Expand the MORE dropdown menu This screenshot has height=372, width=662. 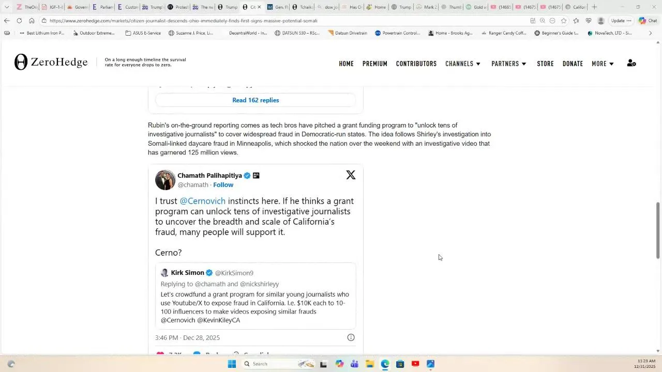point(603,64)
